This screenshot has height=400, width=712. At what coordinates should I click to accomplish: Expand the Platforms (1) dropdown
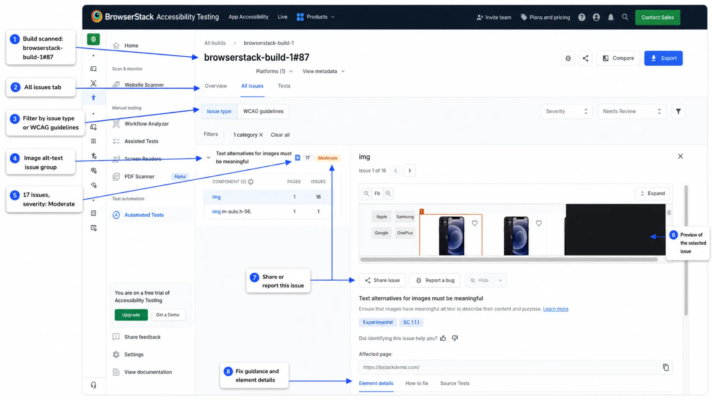[274, 71]
